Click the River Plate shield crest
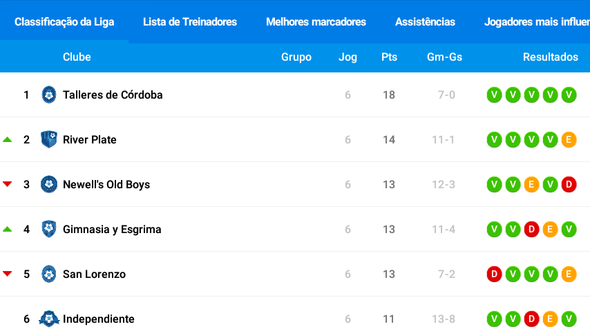The width and height of the screenshot is (590, 331). coord(49,139)
